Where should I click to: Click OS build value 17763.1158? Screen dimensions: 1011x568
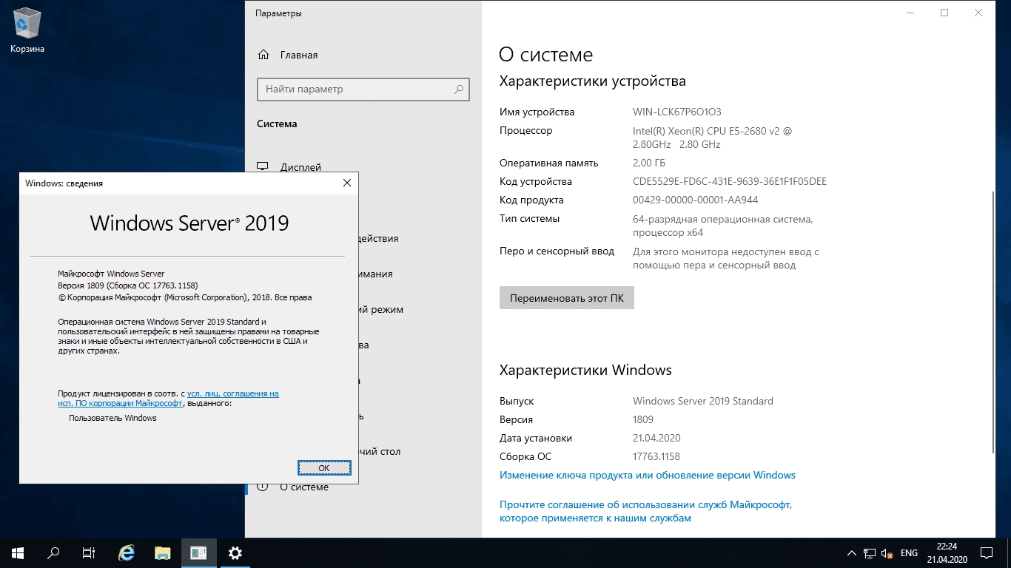click(x=656, y=456)
